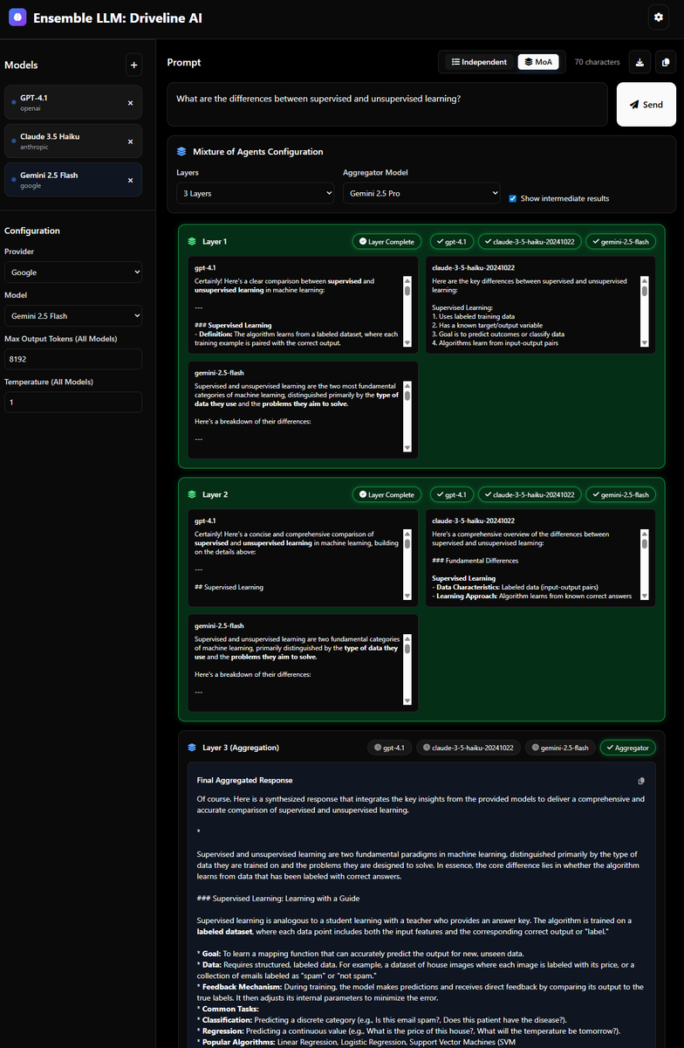Image resolution: width=684 pixels, height=1048 pixels.
Task: Click the Layer 1 Layer Complete badge
Action: pos(388,241)
